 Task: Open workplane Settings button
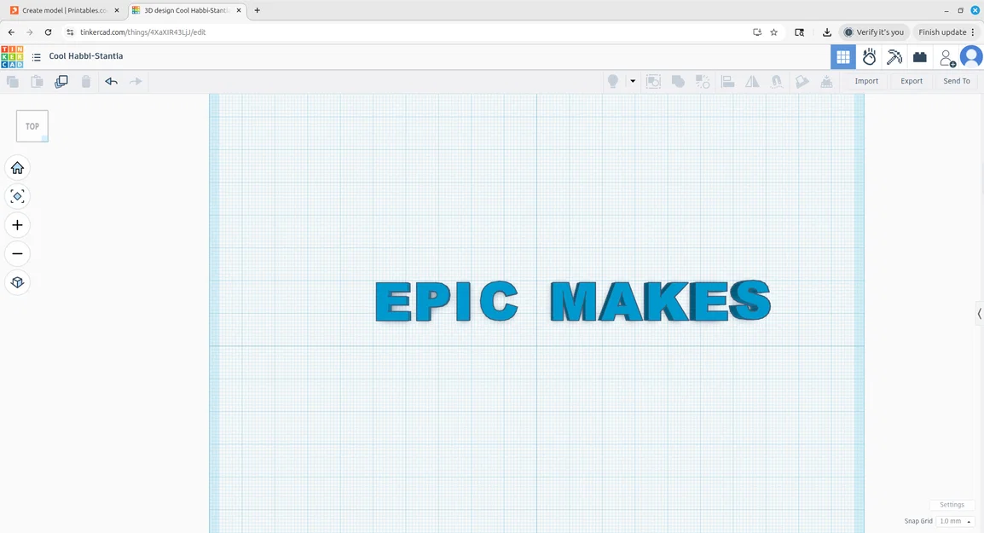(952, 505)
